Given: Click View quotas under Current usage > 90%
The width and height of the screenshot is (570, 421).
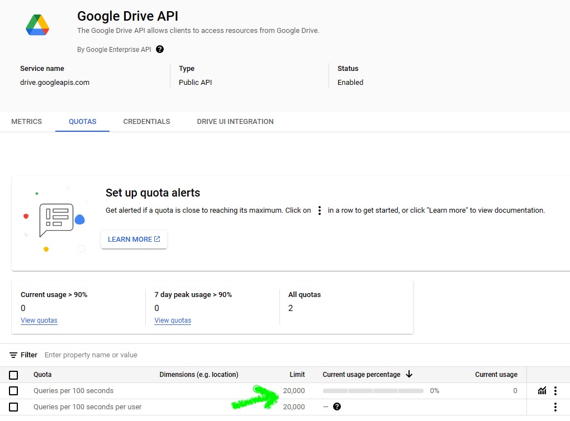Looking at the screenshot, I should click(39, 320).
